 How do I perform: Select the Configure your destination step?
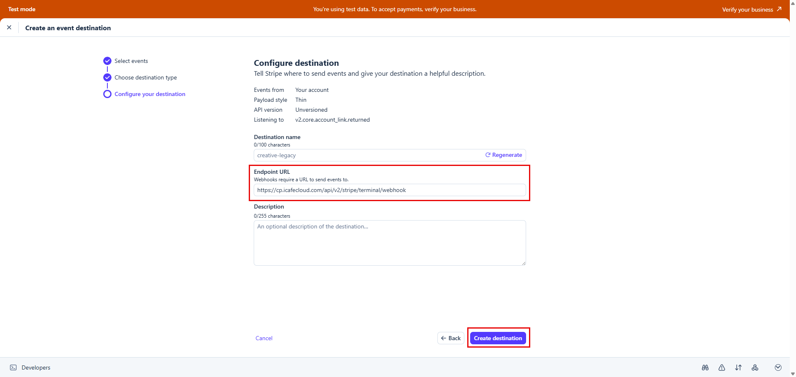[150, 94]
